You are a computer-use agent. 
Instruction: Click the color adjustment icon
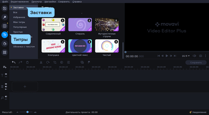click(61, 62)
